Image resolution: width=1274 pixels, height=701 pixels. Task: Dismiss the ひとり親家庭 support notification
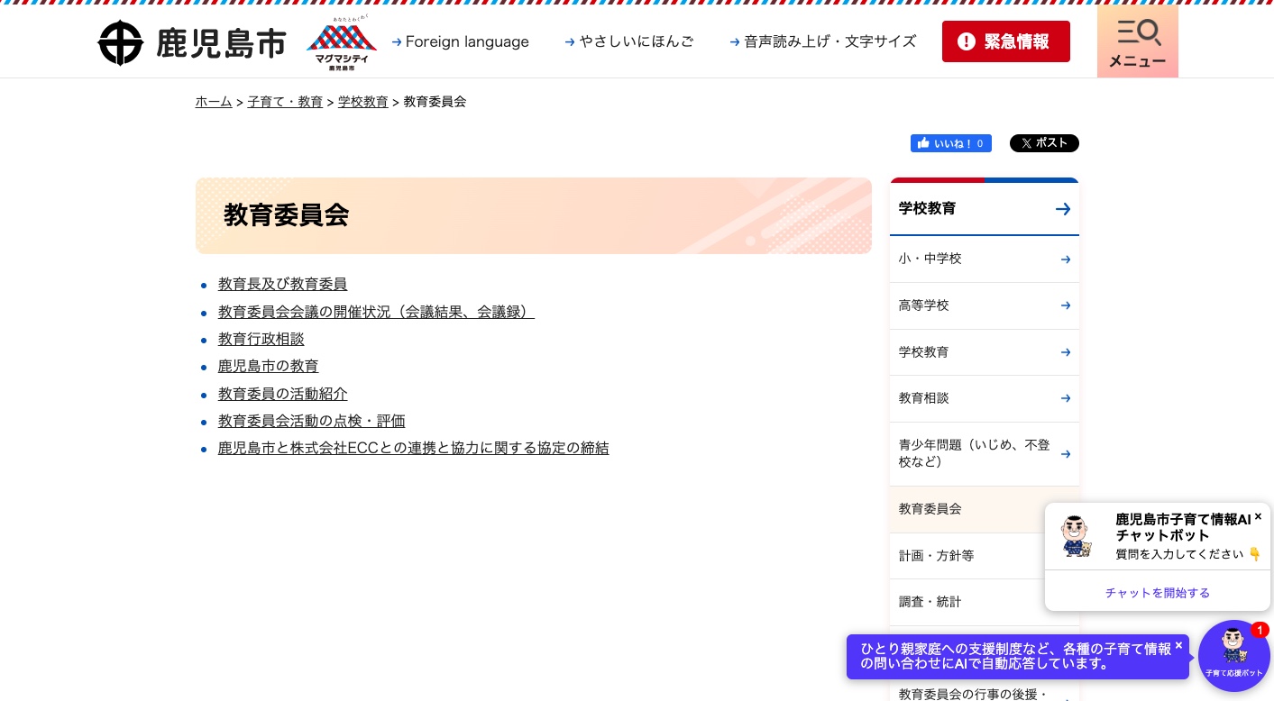(x=1178, y=645)
